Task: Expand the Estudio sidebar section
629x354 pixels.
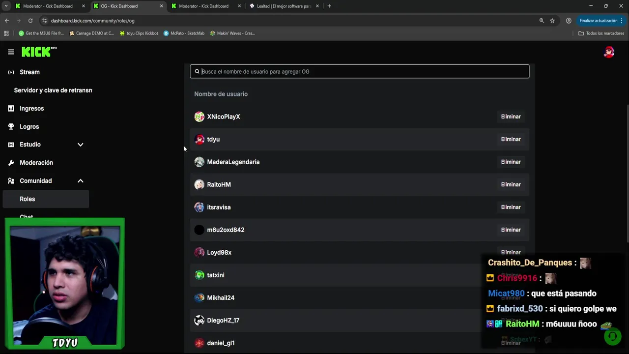Action: pos(80,145)
